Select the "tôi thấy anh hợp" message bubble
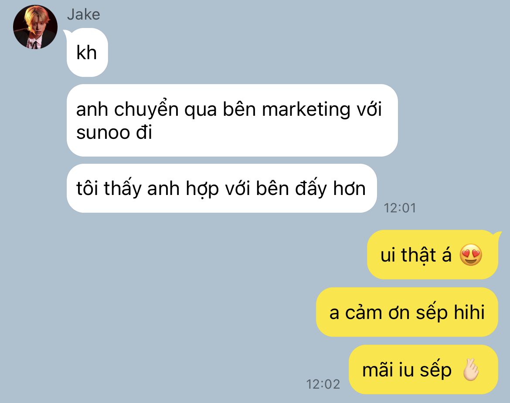 [222, 188]
